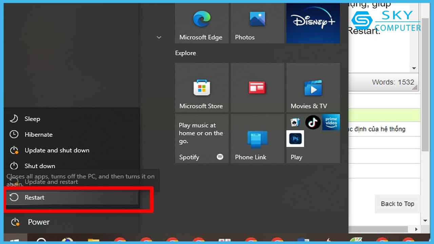Open the Photoshop icon in the Play folder
Screen dimensions: 434x244
tap(295, 139)
